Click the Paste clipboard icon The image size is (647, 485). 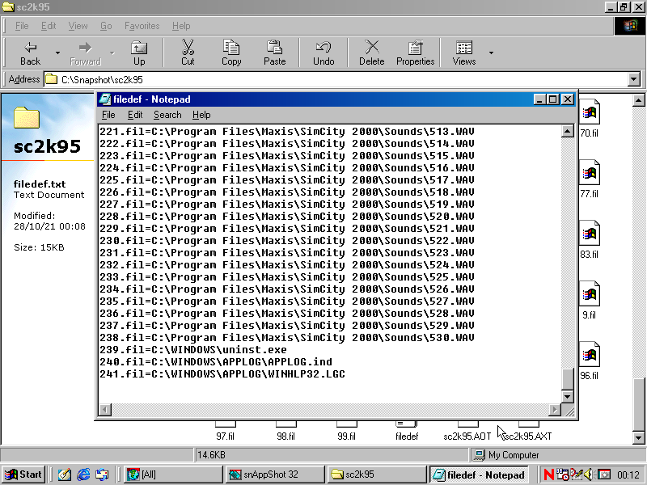[274, 48]
